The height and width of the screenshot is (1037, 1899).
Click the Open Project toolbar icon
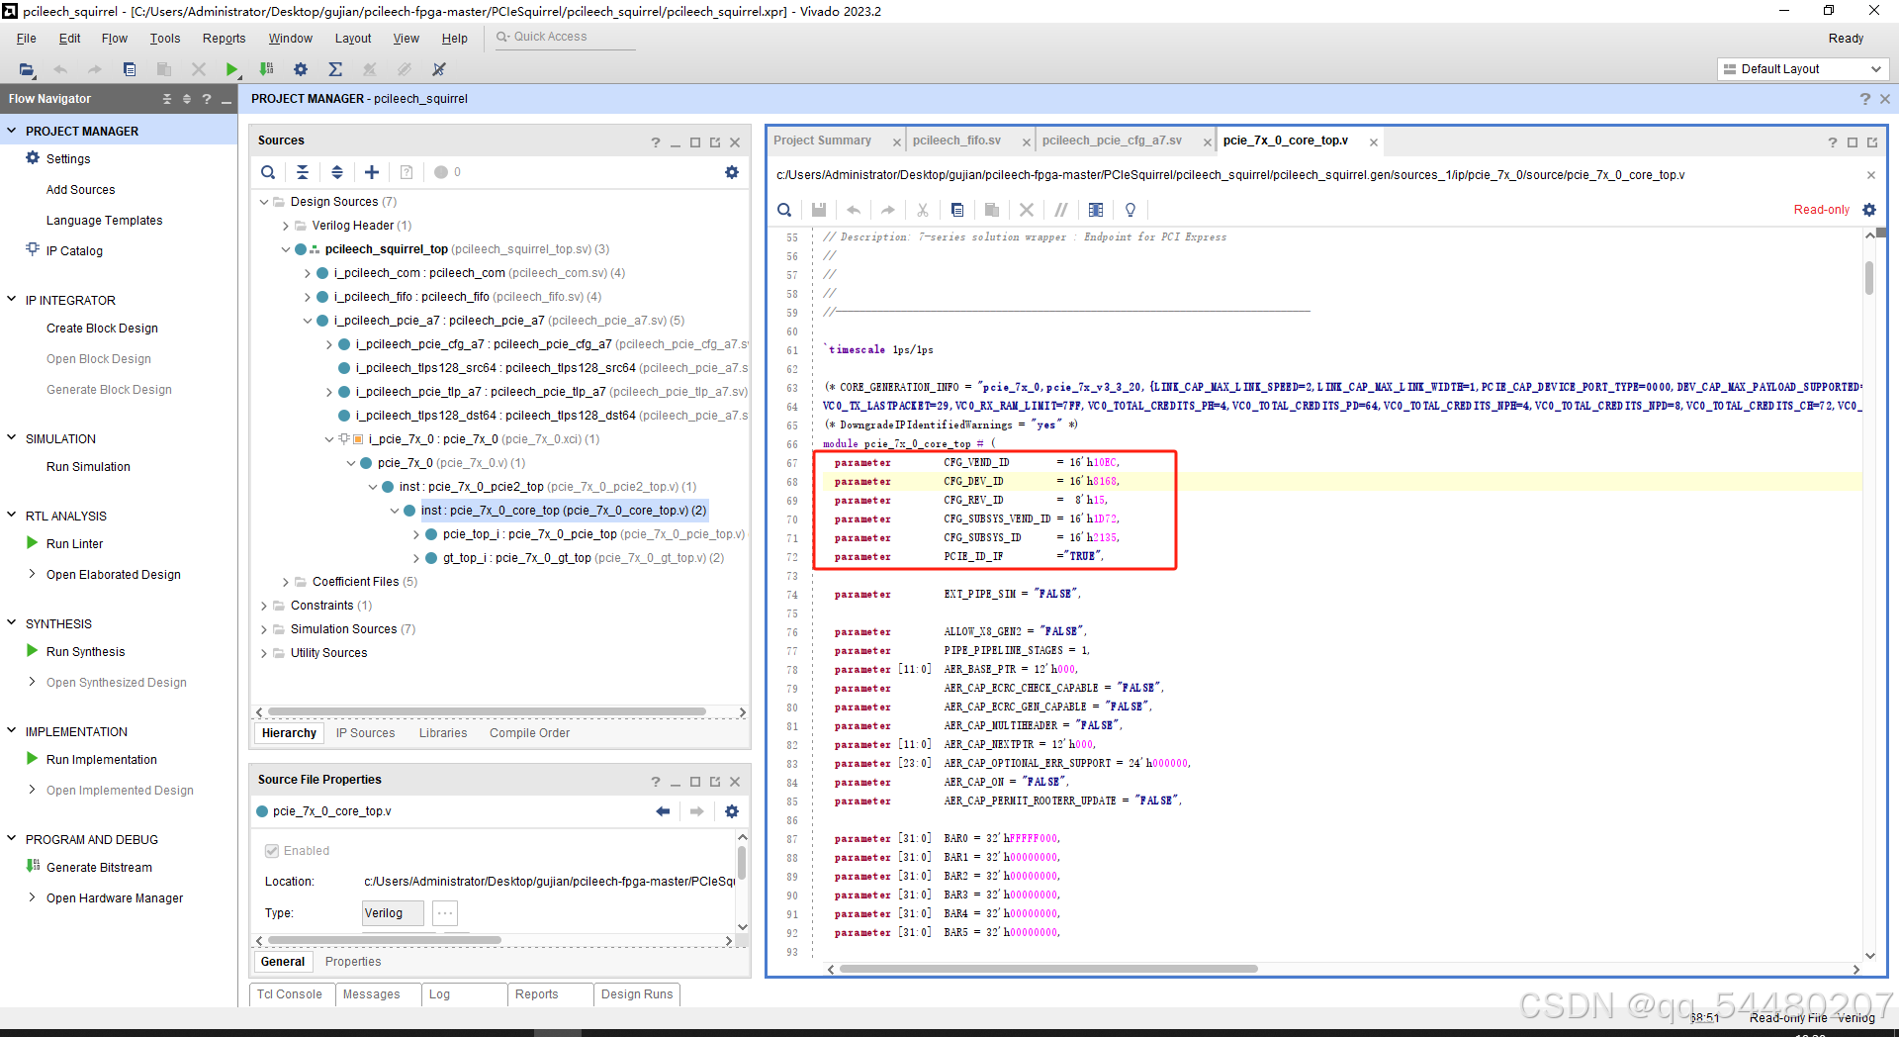[27, 69]
